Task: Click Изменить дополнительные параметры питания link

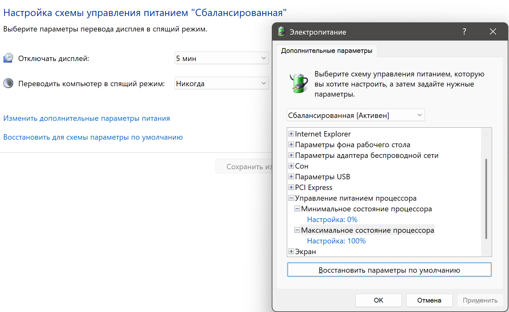Action: pyautogui.click(x=86, y=119)
